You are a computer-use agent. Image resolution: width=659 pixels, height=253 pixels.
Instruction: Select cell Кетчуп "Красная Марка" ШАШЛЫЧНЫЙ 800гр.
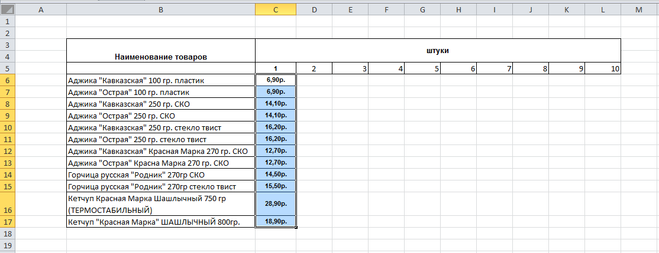pos(161,222)
